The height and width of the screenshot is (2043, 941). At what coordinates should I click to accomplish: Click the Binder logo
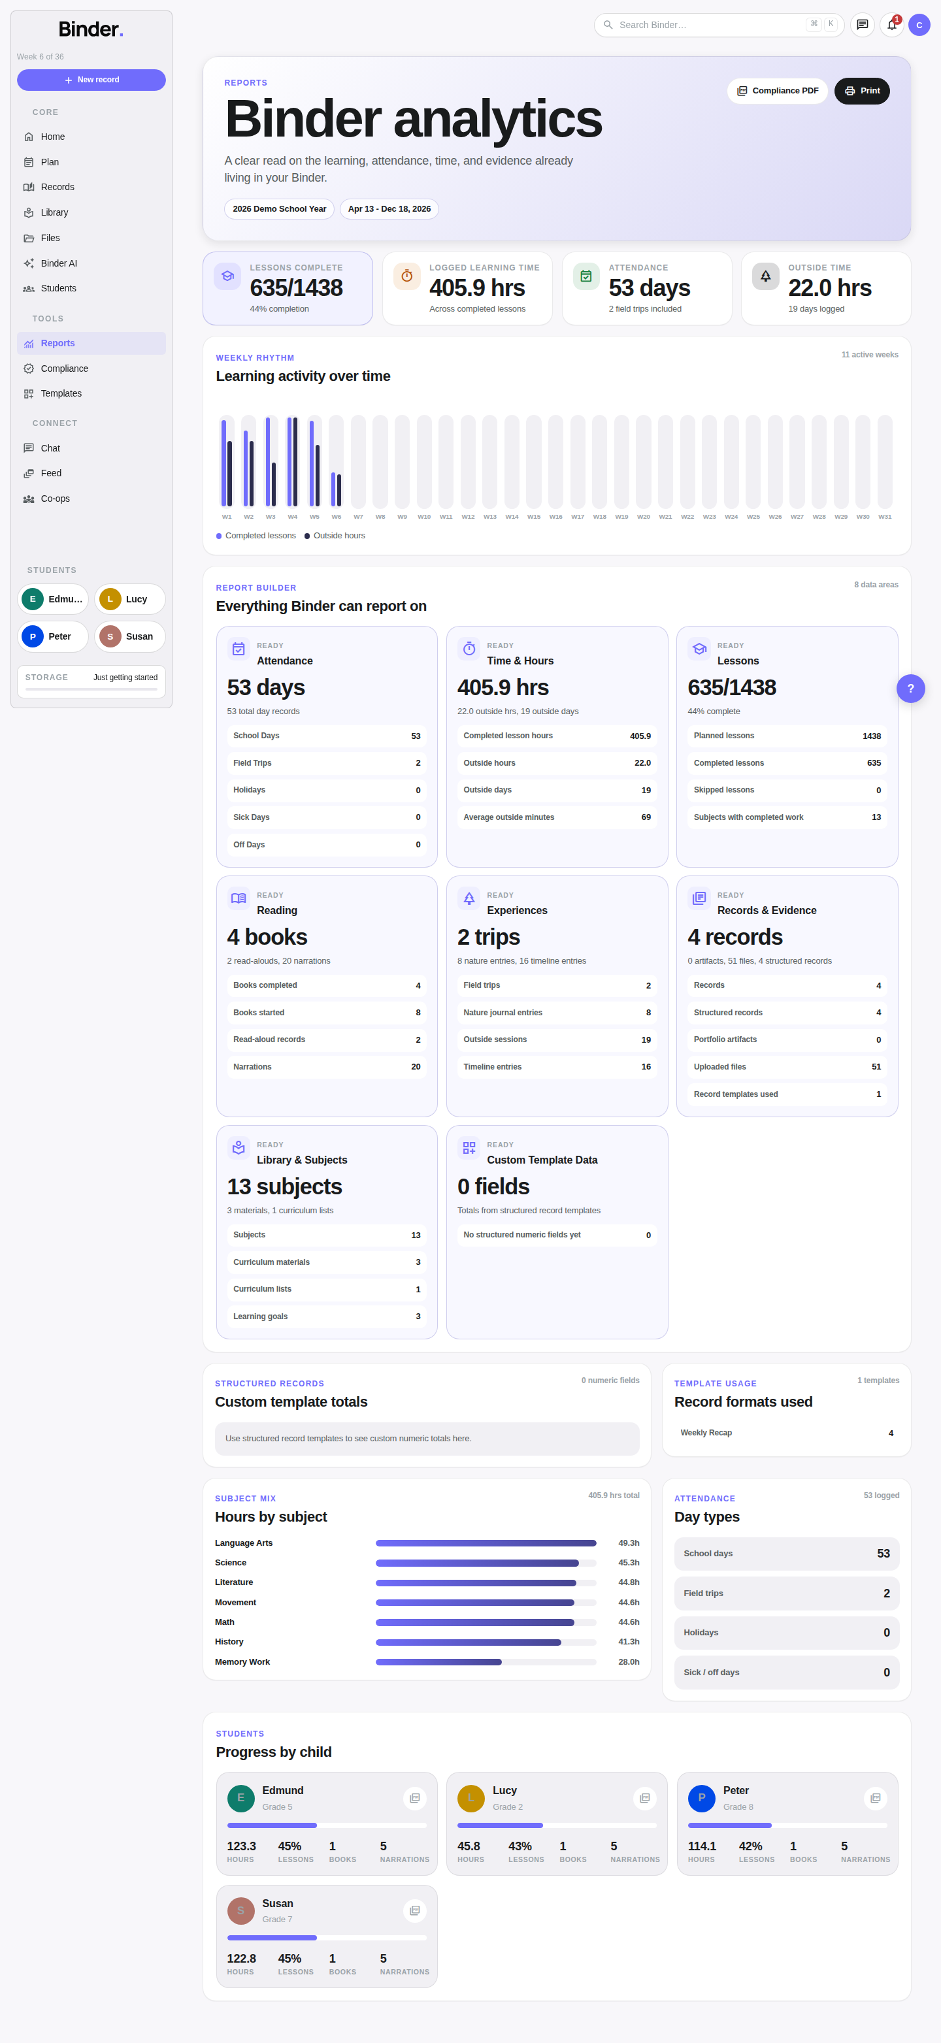[x=91, y=30]
